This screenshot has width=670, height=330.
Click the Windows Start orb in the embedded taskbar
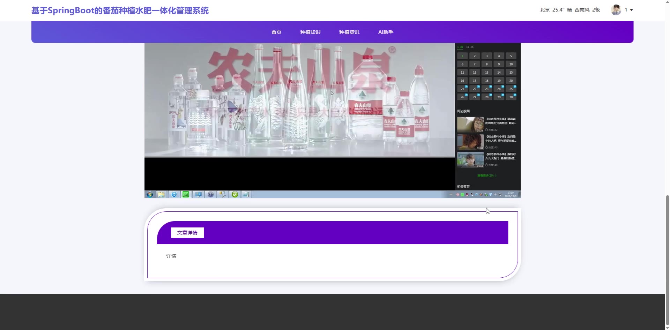click(150, 194)
